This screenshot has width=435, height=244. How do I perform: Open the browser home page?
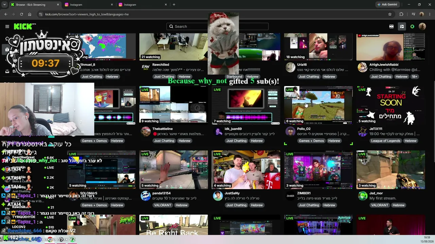pyautogui.click(x=30, y=14)
